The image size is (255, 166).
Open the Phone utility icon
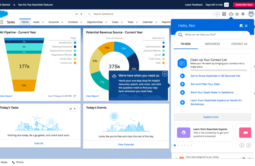coord(14,162)
